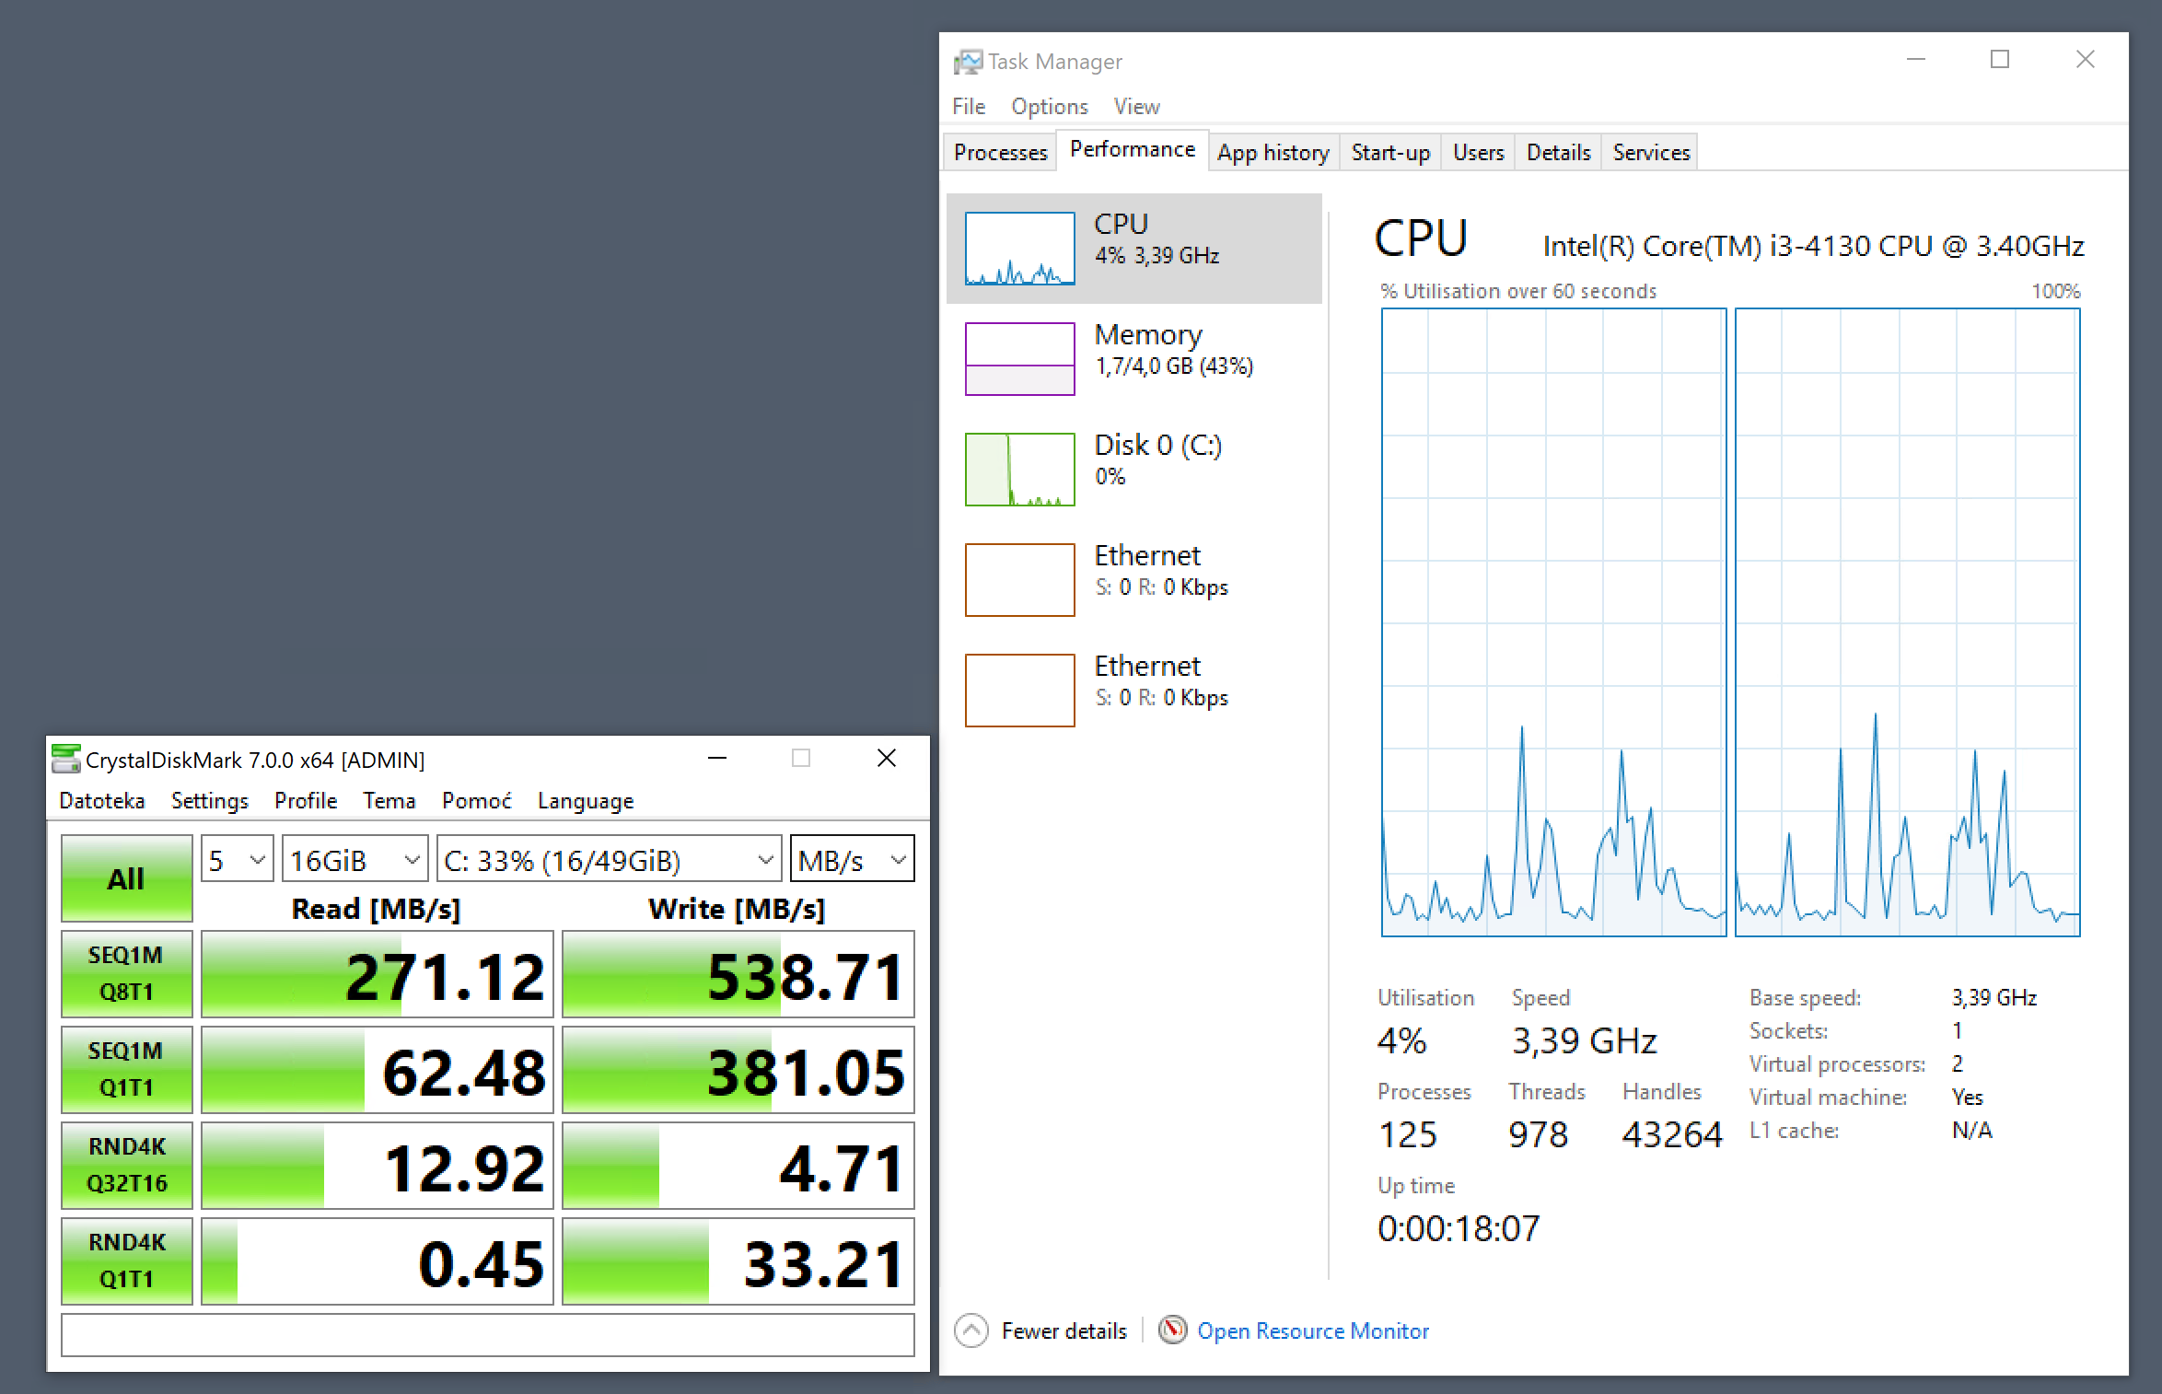This screenshot has height=1394, width=2162.
Task: Click the Resource Monitor gauge icon
Action: click(1172, 1330)
